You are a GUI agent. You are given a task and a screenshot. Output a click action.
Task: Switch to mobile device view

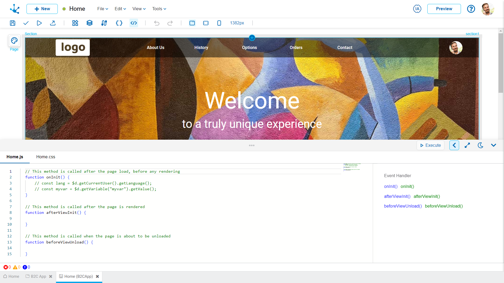point(219,23)
